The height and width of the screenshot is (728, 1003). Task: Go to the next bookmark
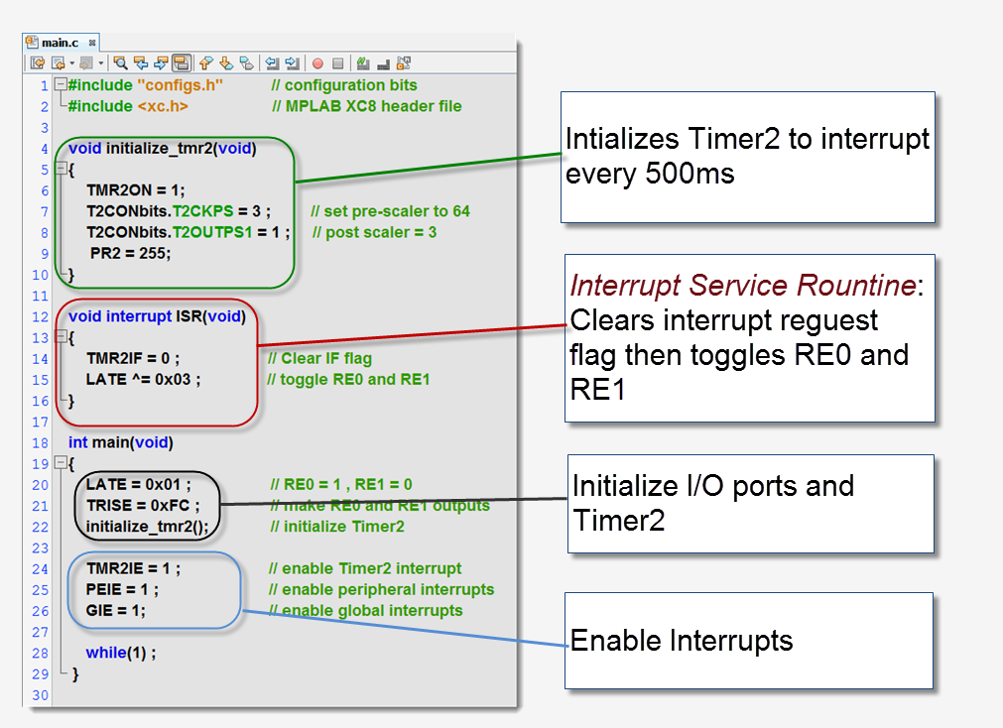[225, 62]
